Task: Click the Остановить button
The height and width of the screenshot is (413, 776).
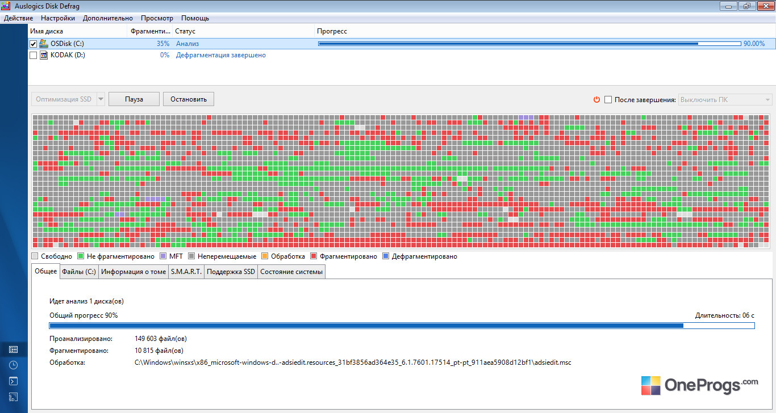Action: [x=189, y=99]
